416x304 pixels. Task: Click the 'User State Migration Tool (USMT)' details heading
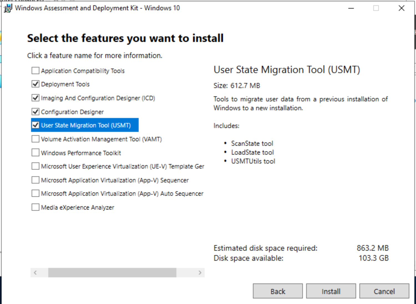coord(287,70)
